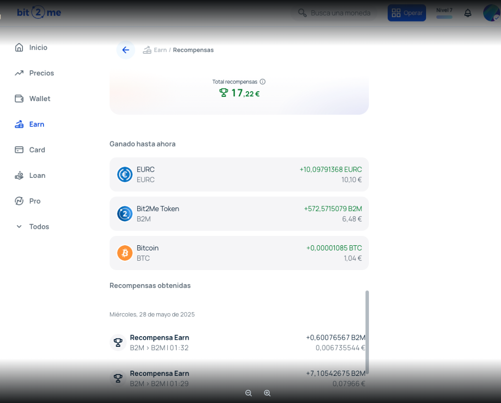501x403 pixels.
Task: Click the trophy icon of the 01:29 reward
Action: click(x=118, y=378)
